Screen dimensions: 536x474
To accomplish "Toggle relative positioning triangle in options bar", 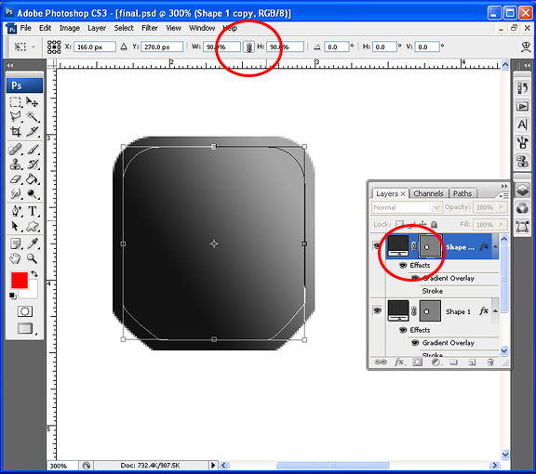I will 124,46.
